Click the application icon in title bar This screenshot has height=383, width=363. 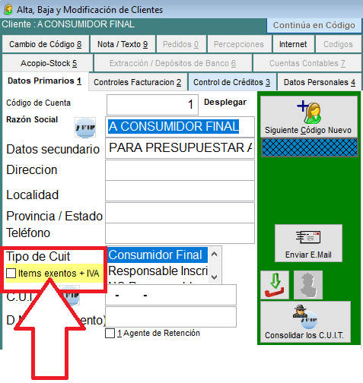tap(8, 10)
